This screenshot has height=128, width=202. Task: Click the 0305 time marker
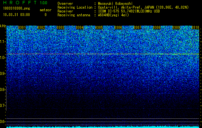pyautogui.click(x=99, y=28)
